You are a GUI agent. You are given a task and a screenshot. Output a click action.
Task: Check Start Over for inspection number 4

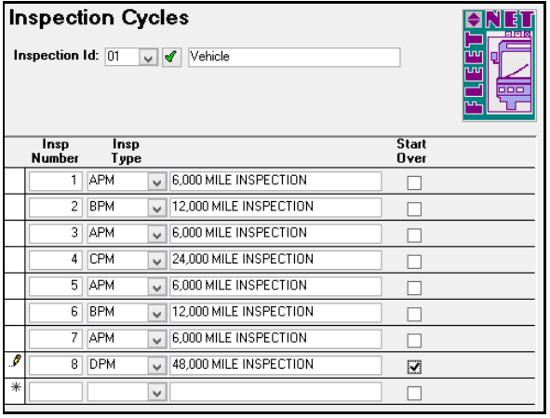point(414,262)
